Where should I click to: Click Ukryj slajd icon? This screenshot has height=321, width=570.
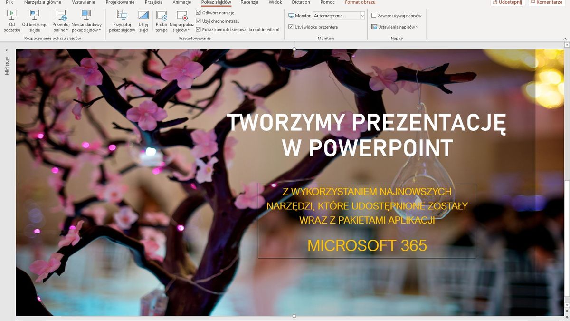(143, 15)
